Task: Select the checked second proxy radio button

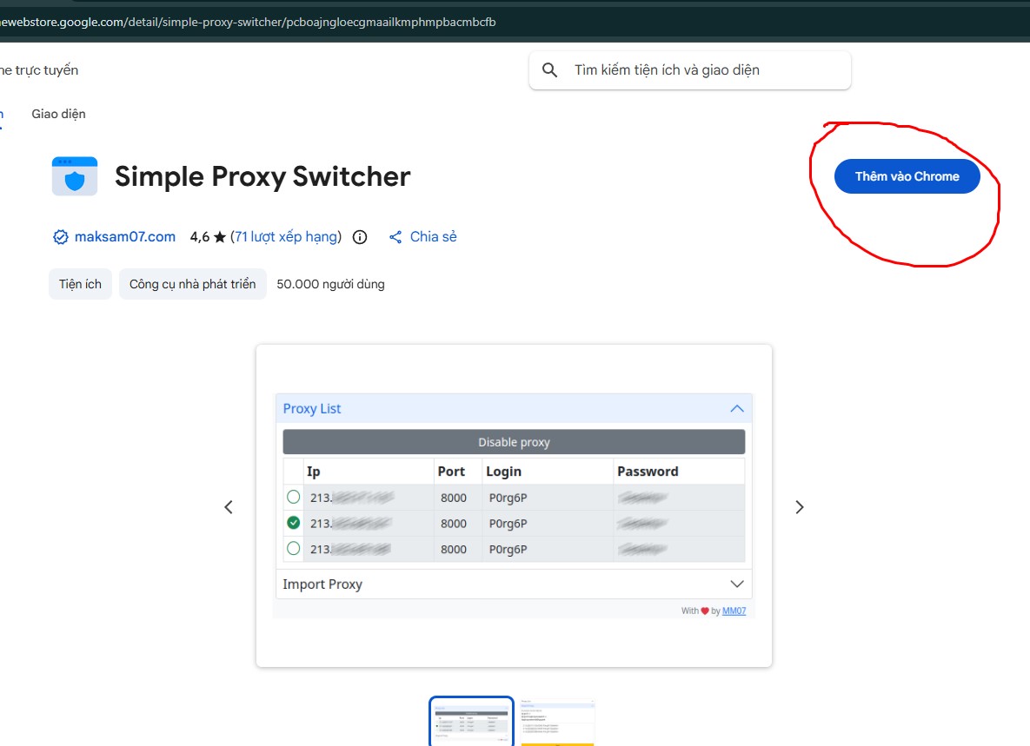Action: tap(294, 523)
